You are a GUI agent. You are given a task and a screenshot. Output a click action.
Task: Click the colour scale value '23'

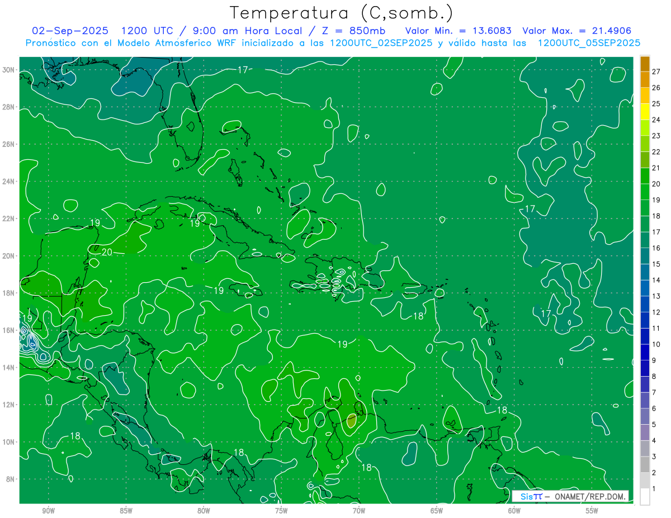pos(656,135)
